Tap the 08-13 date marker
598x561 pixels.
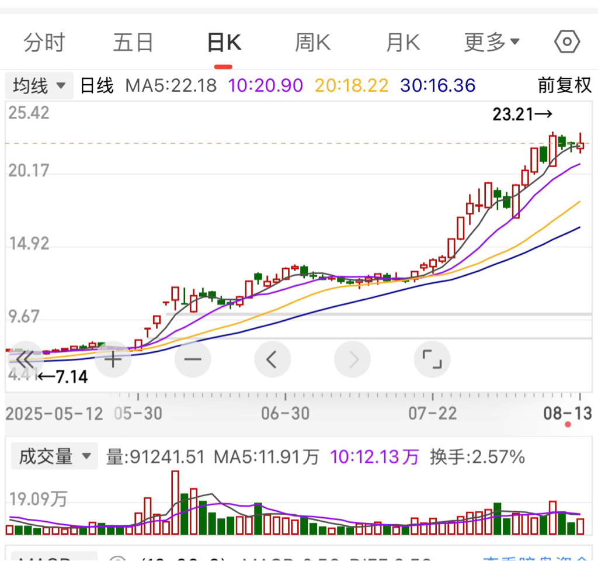pos(568,413)
